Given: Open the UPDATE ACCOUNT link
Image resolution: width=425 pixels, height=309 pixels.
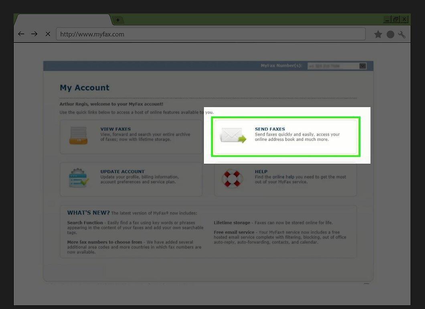Looking at the screenshot, I should coord(122,172).
